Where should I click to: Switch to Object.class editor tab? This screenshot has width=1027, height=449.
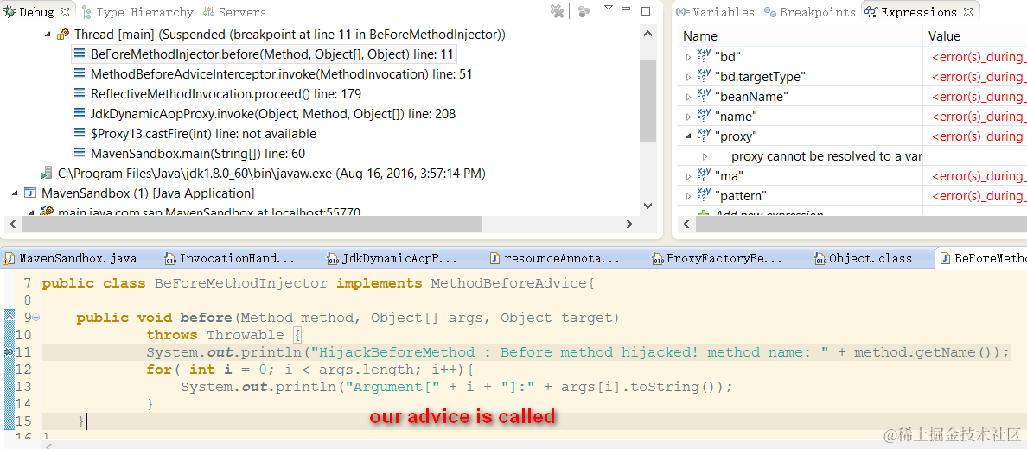(x=864, y=258)
